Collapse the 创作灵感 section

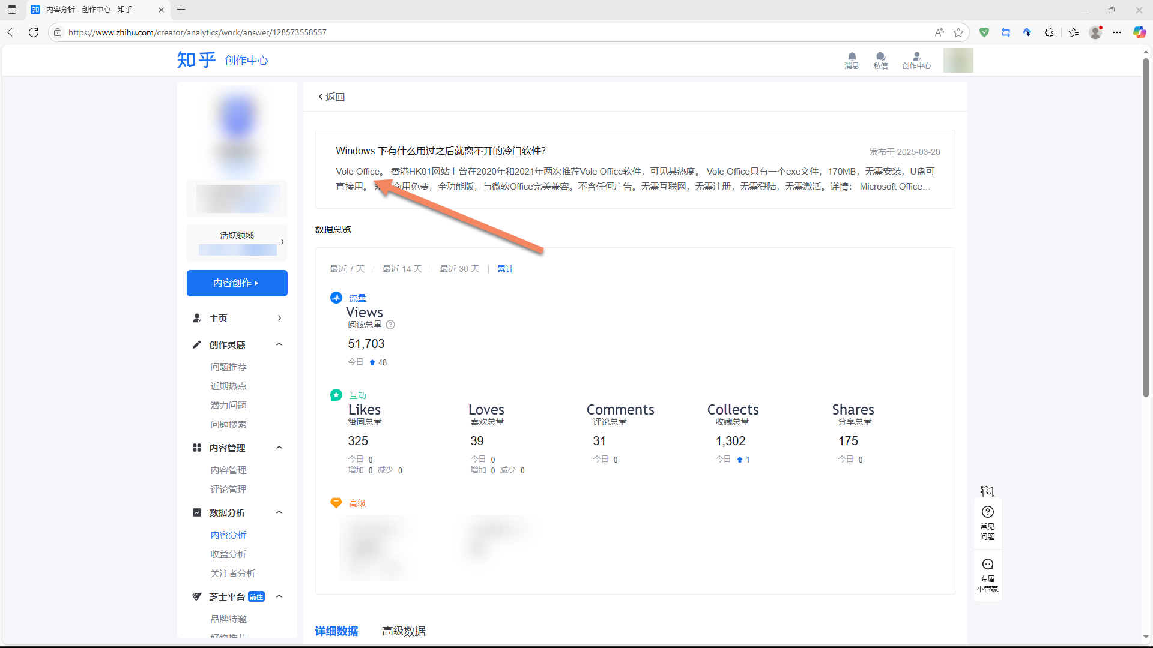coord(279,344)
